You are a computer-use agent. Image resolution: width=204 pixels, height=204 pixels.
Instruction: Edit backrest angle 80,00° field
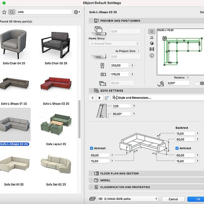pyautogui.click(x=122, y=114)
